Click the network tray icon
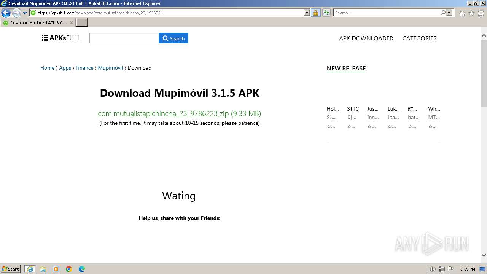Viewport: 487px width, 274px height. tap(442, 269)
